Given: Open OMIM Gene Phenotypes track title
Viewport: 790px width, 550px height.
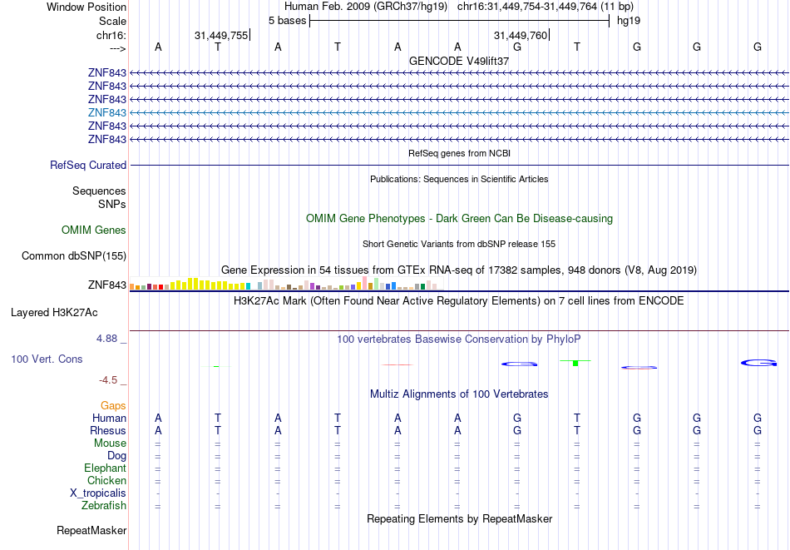Looking at the screenshot, I should tap(459, 218).
